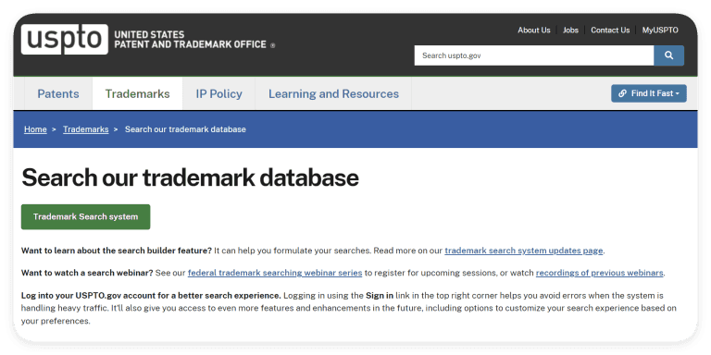Open the Find It Fast dropdown
Image resolution: width=711 pixels, height=355 pixels.
pyautogui.click(x=649, y=93)
